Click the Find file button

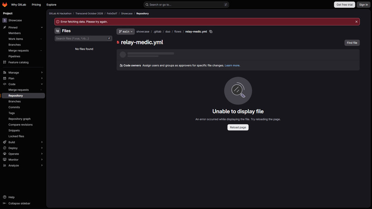click(352, 43)
